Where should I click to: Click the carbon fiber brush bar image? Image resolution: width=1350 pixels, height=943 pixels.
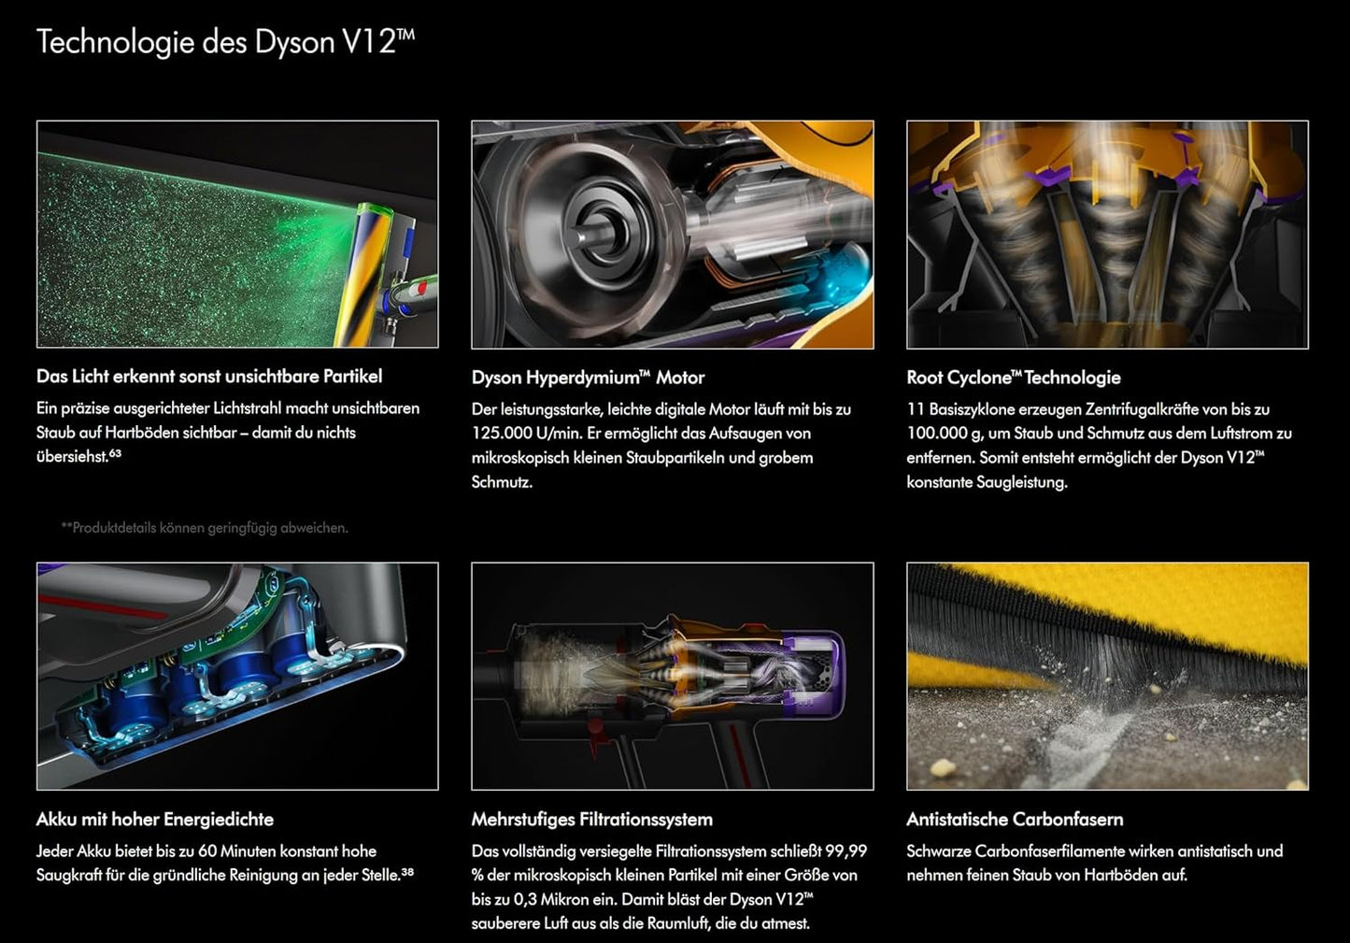coord(1107,675)
